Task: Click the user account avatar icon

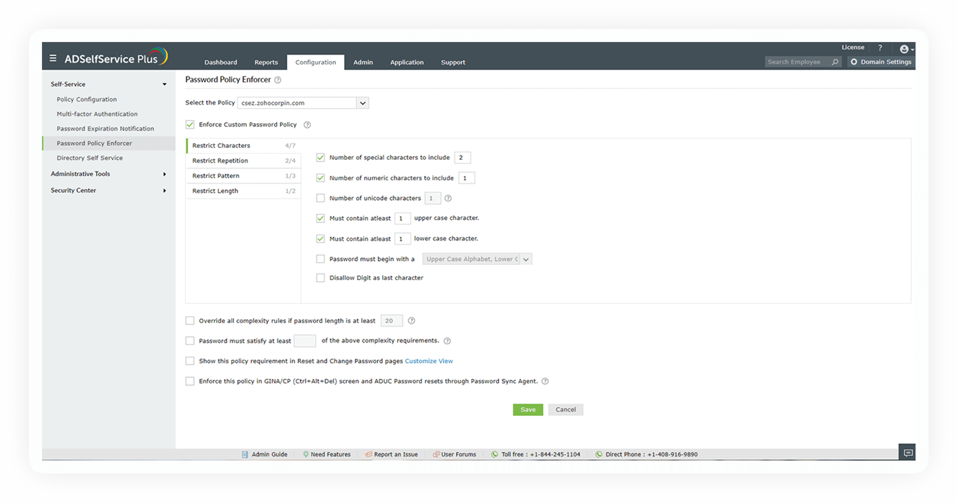Action: pos(904,49)
